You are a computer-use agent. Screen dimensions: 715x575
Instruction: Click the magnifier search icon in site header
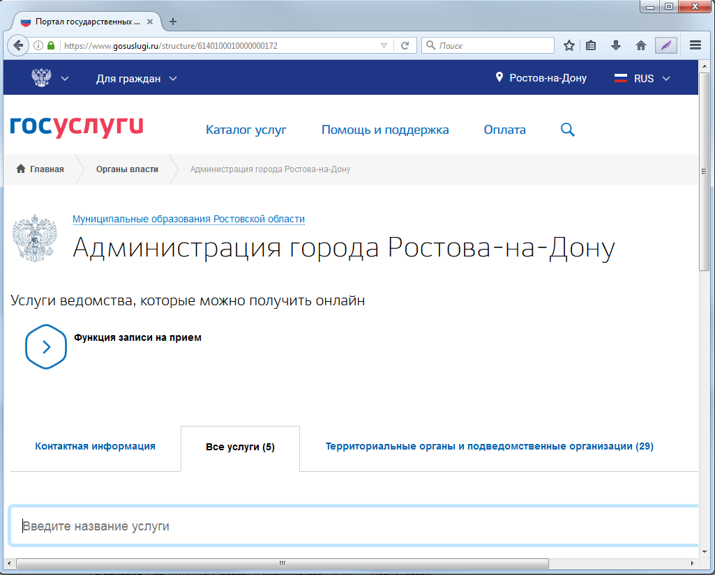568,130
